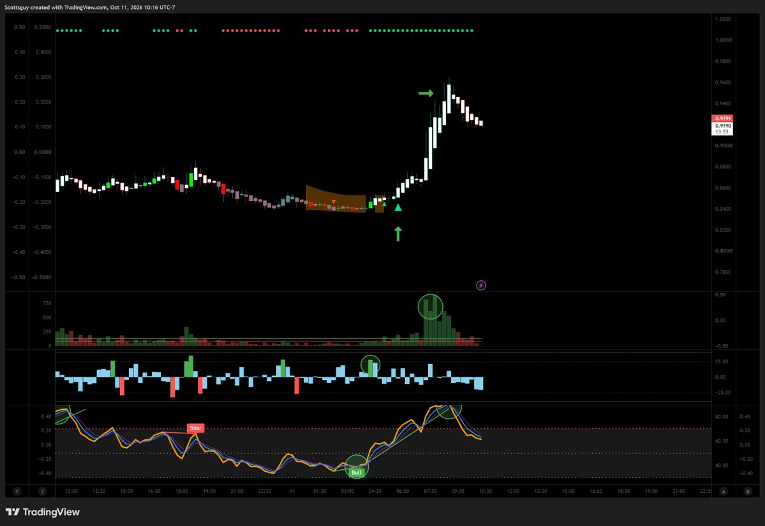765x526 pixels.
Task: Click the purple lightning bolt icon
Action: click(481, 285)
